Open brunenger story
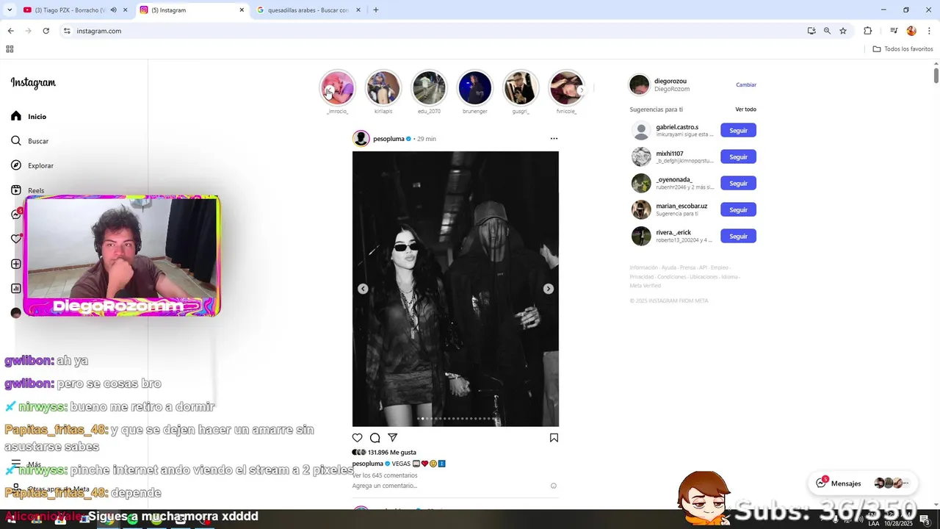940x529 pixels. 475,88
